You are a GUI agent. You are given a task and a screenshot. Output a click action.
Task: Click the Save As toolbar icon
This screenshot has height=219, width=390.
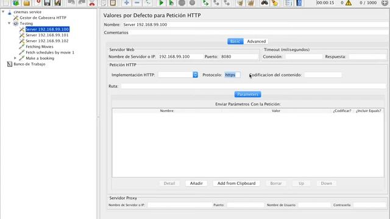[x=58, y=2]
